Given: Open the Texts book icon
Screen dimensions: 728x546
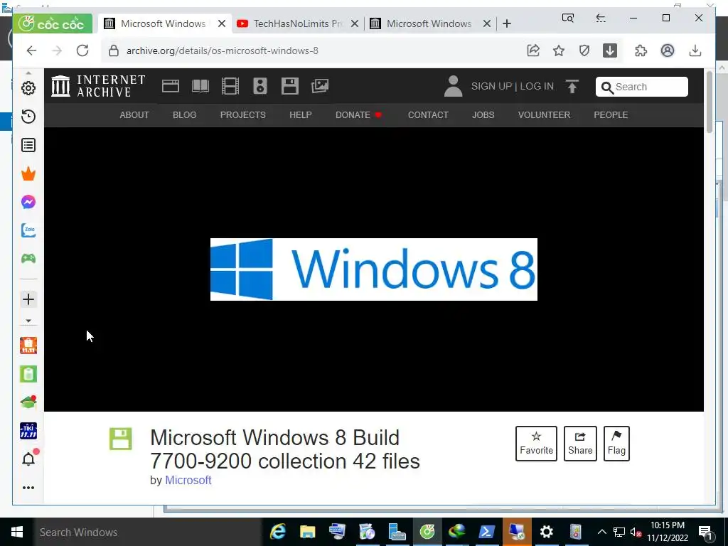Looking at the screenshot, I should (x=200, y=86).
